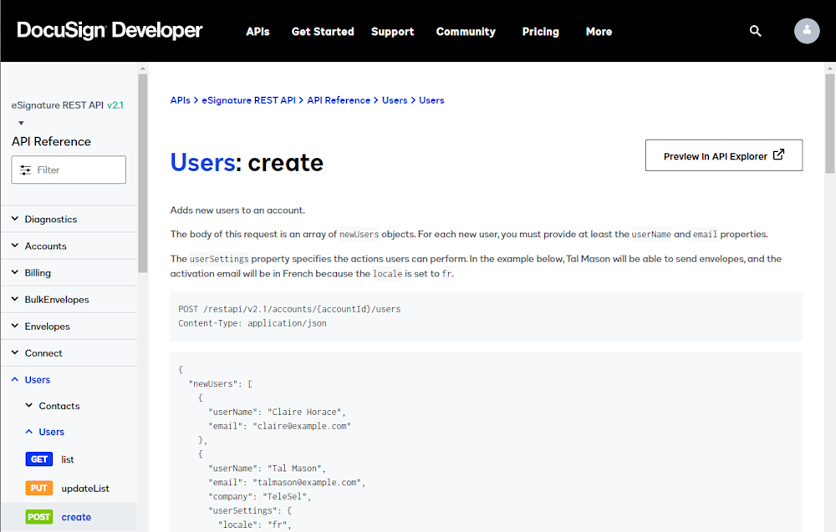836x532 pixels.
Task: Select the POST icon next to create
Action: pos(38,517)
